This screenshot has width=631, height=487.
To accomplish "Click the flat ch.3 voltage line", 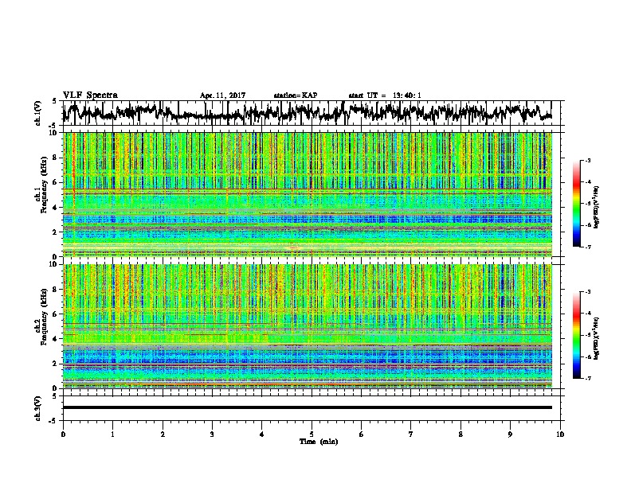I will (307, 407).
